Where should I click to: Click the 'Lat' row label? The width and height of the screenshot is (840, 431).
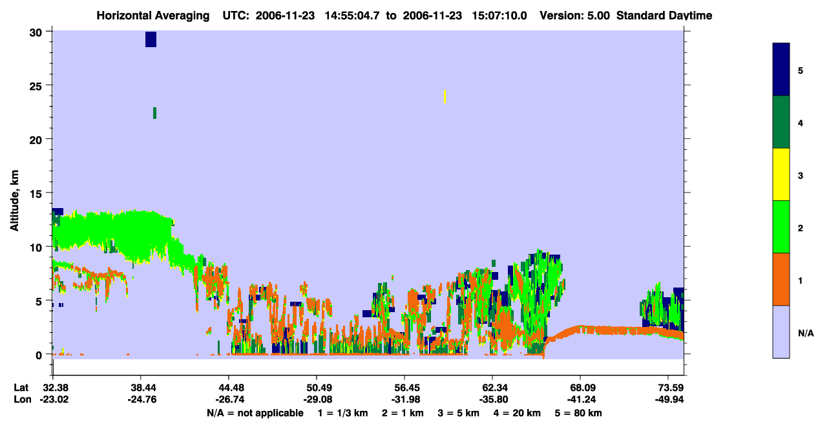pos(21,388)
